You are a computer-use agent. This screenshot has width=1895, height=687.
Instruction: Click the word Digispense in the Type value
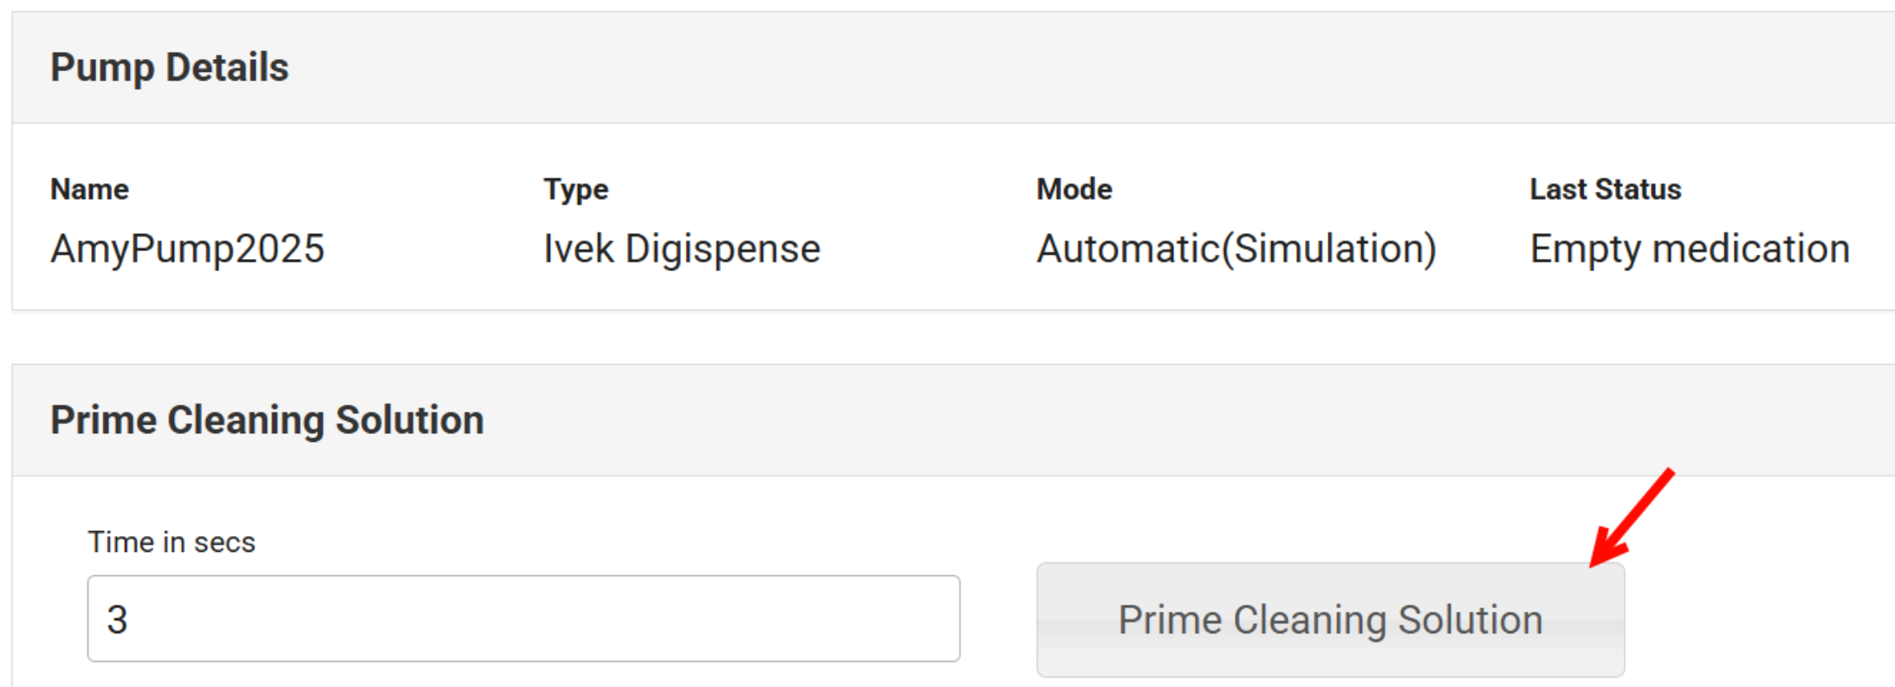click(723, 249)
